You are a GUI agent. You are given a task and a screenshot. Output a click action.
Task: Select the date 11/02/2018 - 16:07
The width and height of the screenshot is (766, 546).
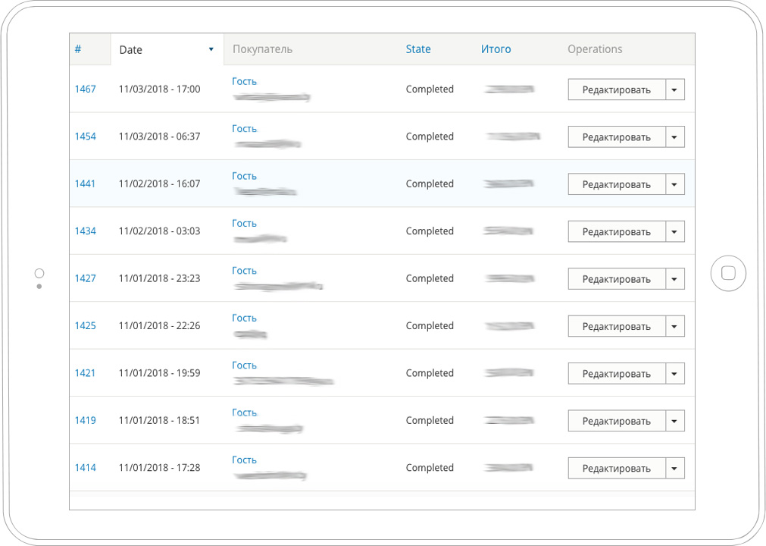(160, 184)
